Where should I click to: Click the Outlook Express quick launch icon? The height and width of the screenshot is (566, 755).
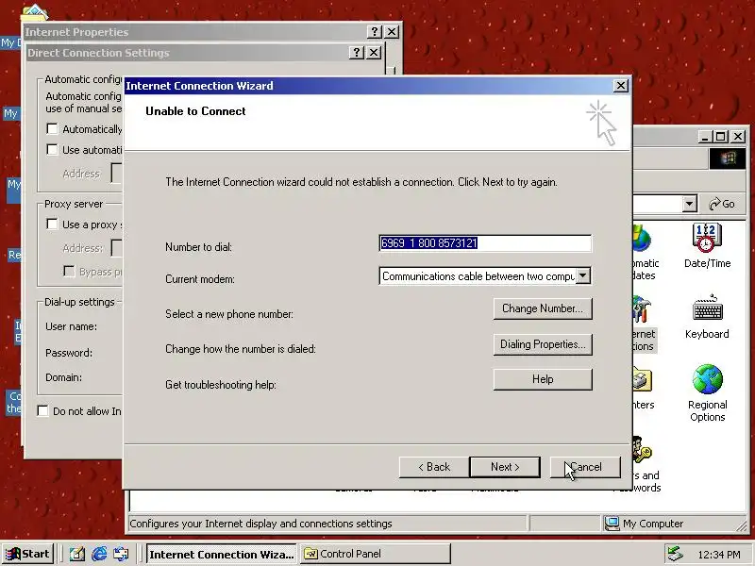[122, 554]
